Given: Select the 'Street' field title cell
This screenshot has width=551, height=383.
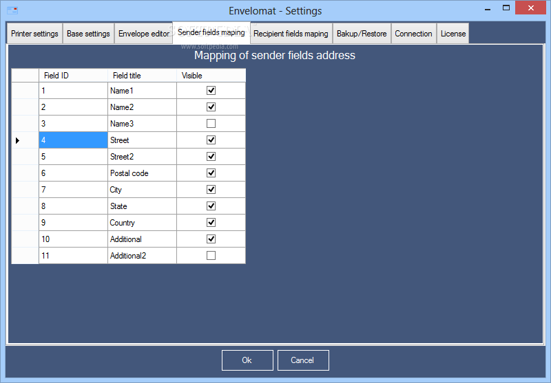Looking at the screenshot, I should point(142,140).
